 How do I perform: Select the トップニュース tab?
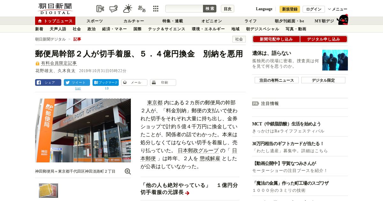pos(55,21)
